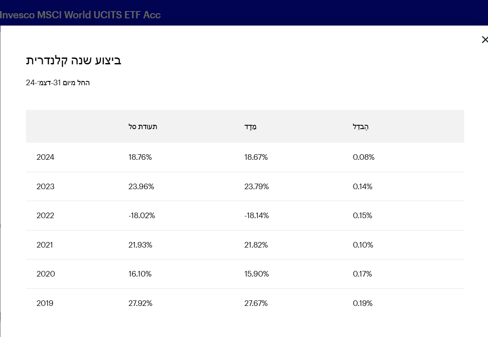Click the 27.92% ETF return for 2019

(x=140, y=303)
